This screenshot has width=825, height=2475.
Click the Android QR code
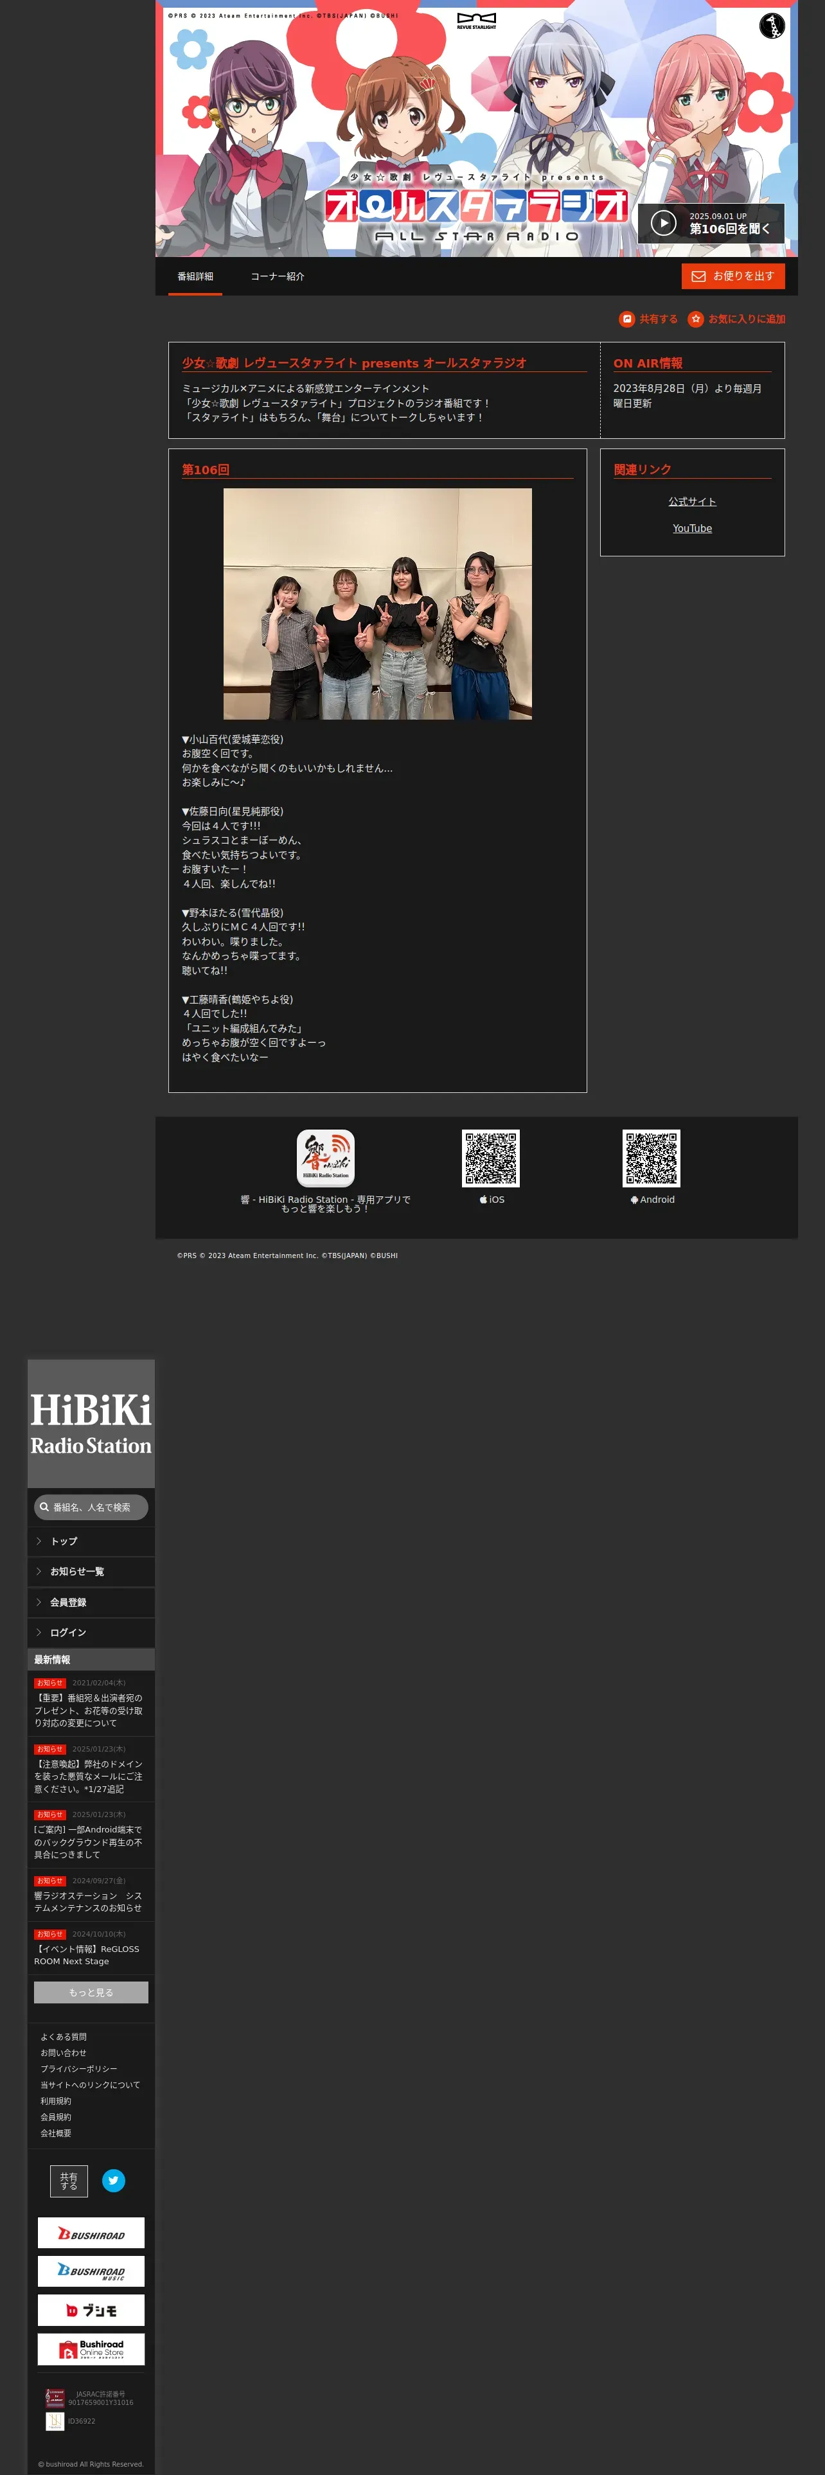tap(651, 1158)
